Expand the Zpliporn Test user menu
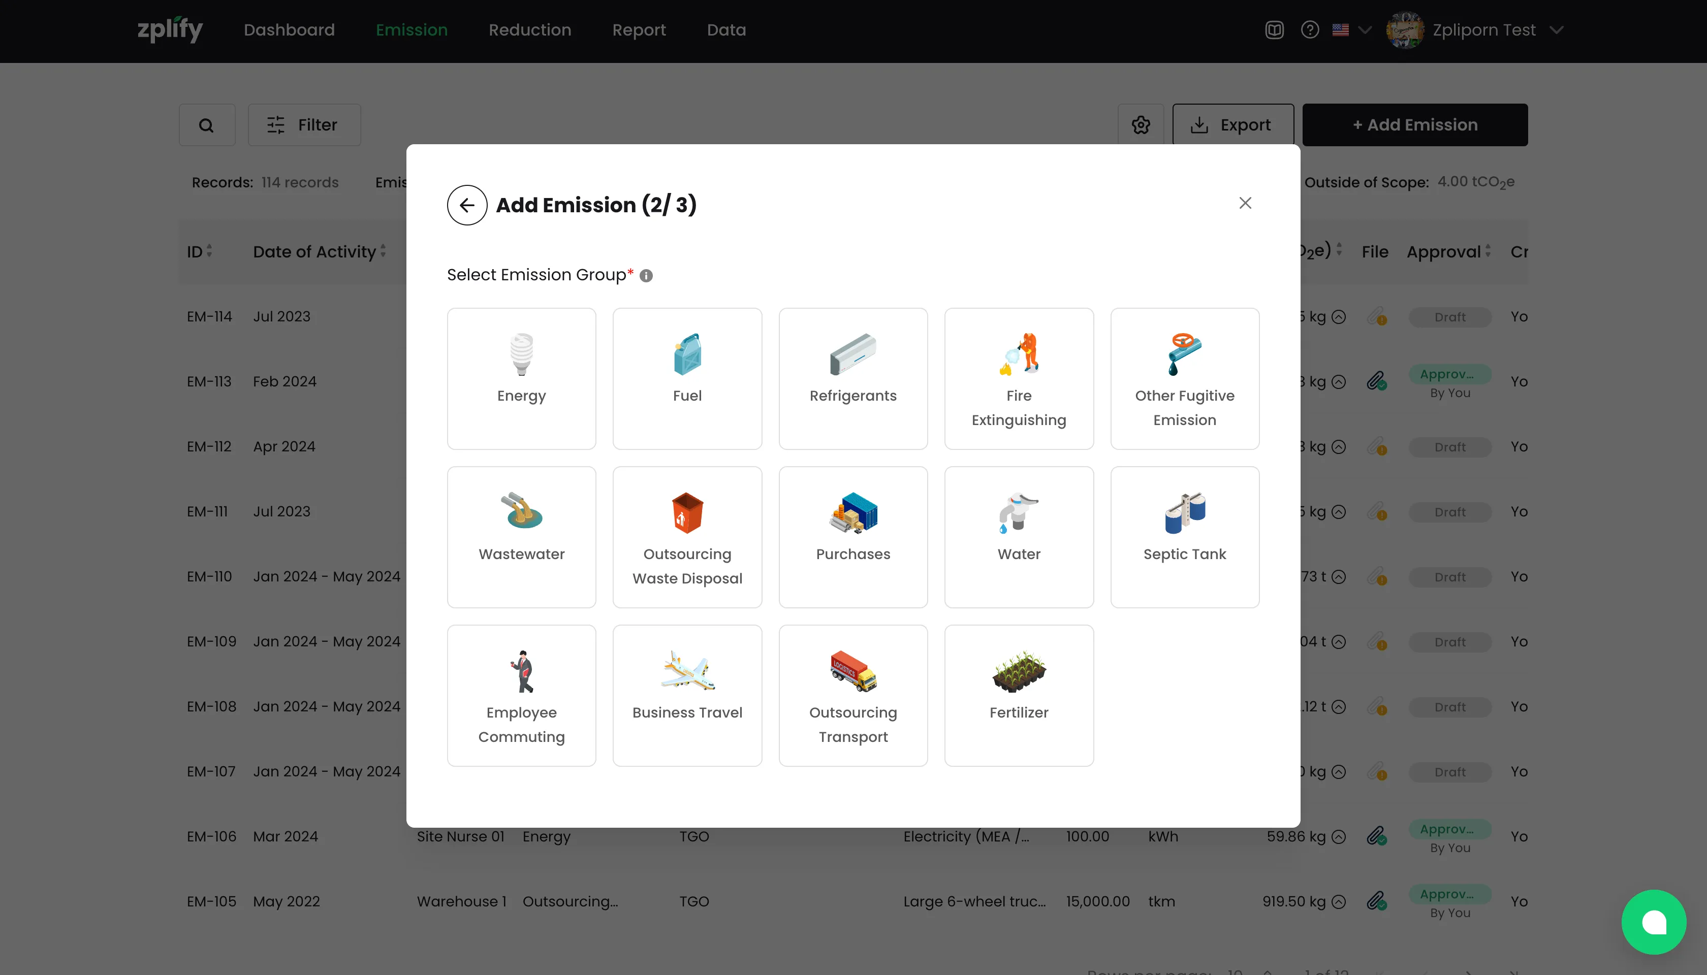 [1556, 30]
